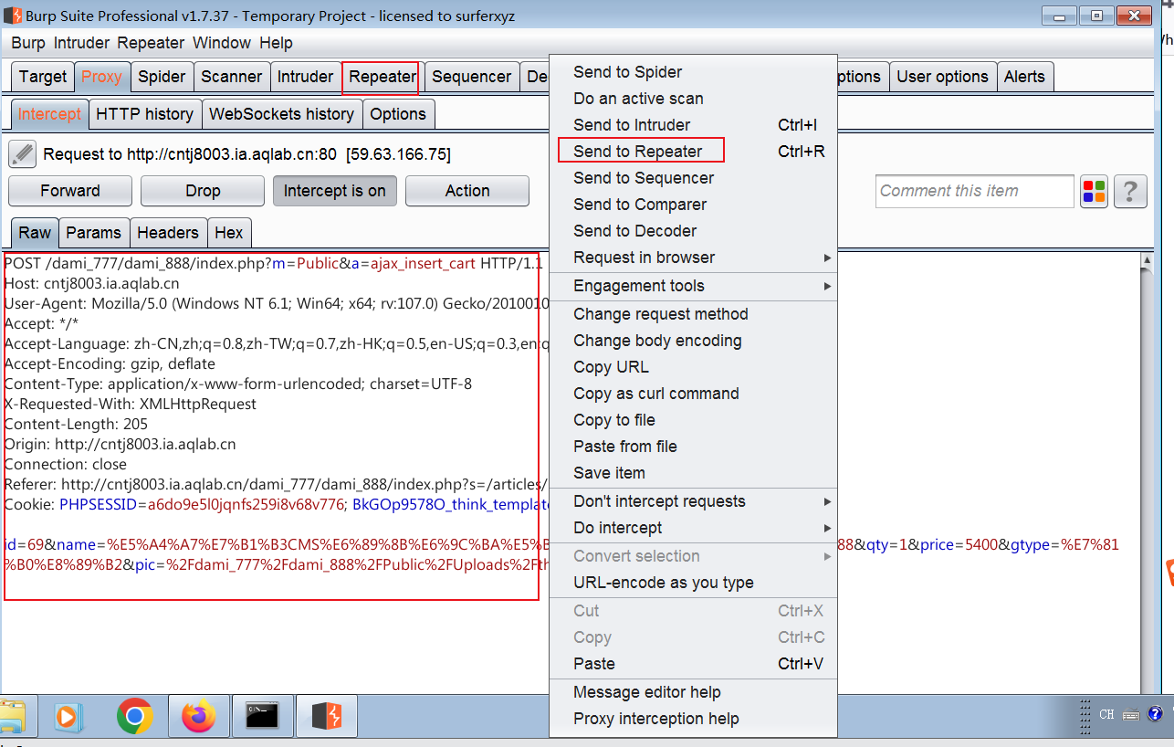
Task: Click the blue help icon in system tray
Action: click(x=1155, y=714)
